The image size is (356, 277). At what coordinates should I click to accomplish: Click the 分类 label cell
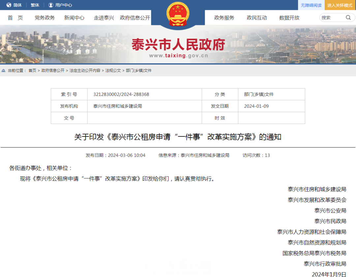220,94
